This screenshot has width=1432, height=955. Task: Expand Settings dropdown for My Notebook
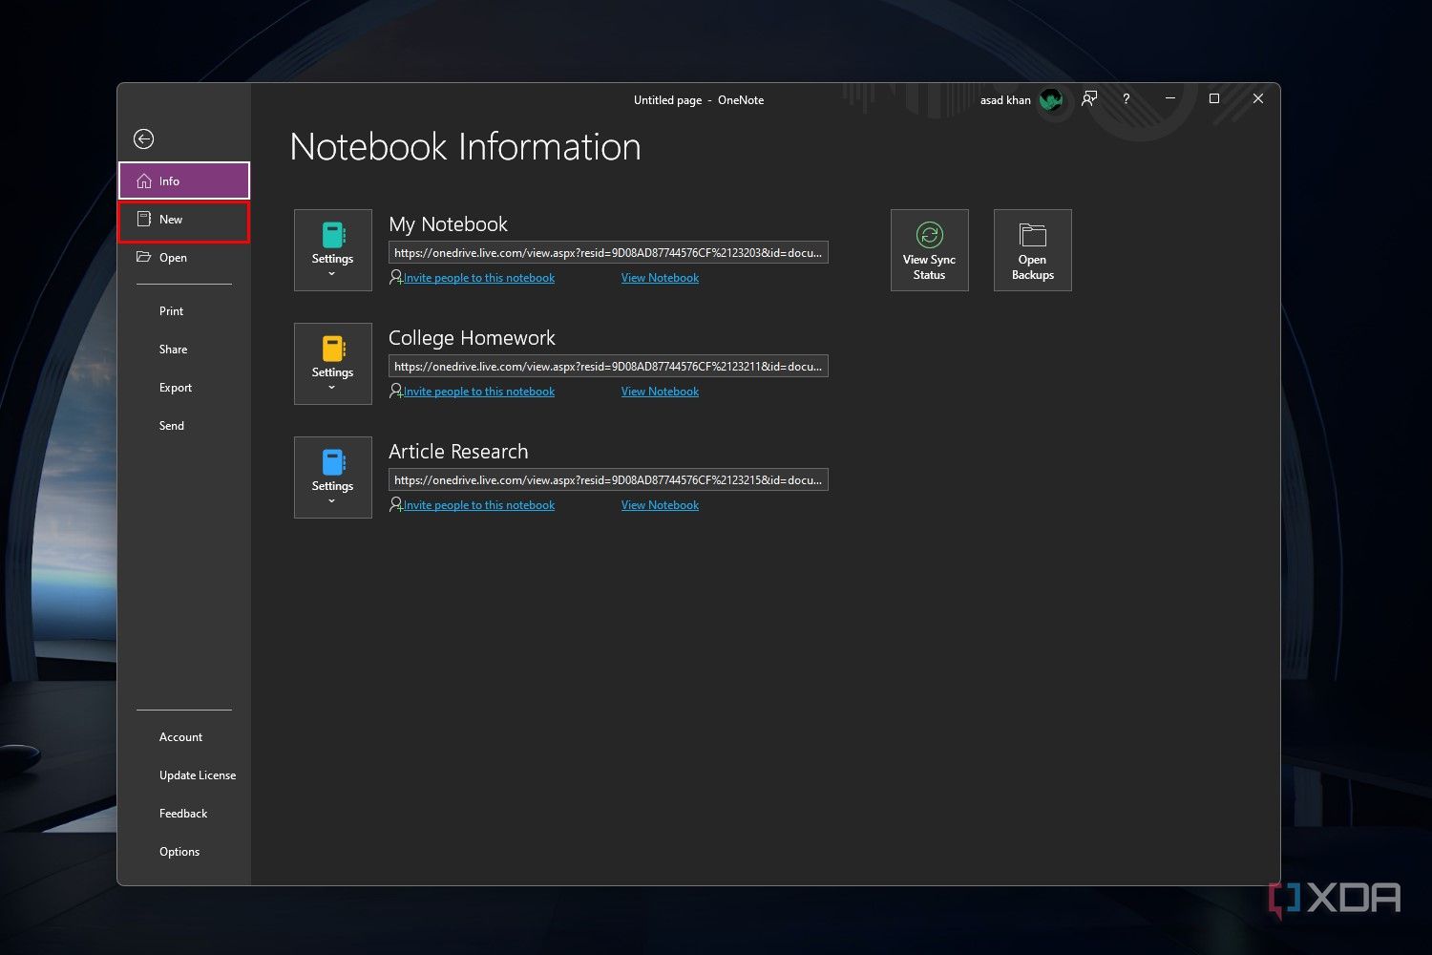coord(333,250)
